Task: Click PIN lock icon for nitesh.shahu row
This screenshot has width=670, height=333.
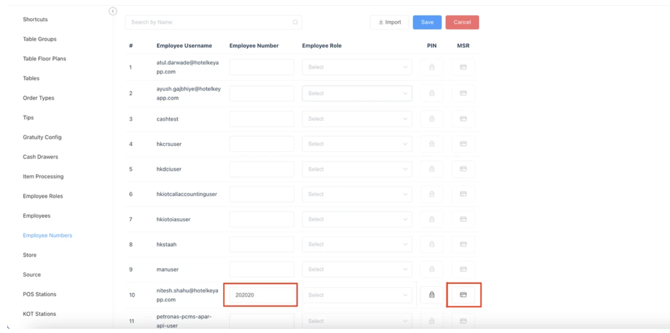Action: pyautogui.click(x=431, y=295)
